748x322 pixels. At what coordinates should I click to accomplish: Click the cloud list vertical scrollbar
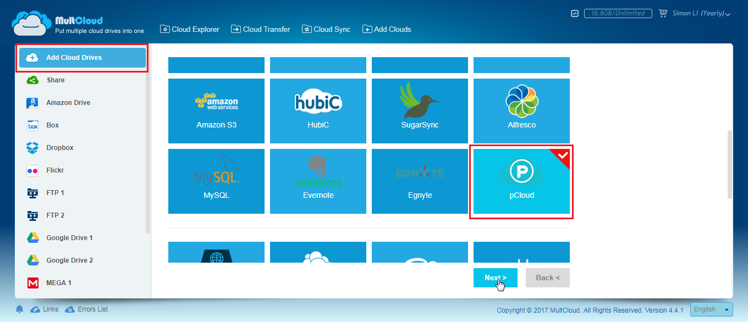pos(730,164)
